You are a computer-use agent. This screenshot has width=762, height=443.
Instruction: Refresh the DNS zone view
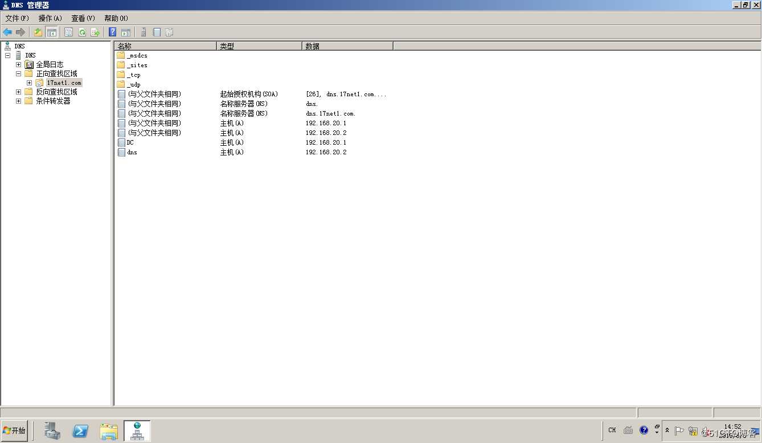[82, 32]
